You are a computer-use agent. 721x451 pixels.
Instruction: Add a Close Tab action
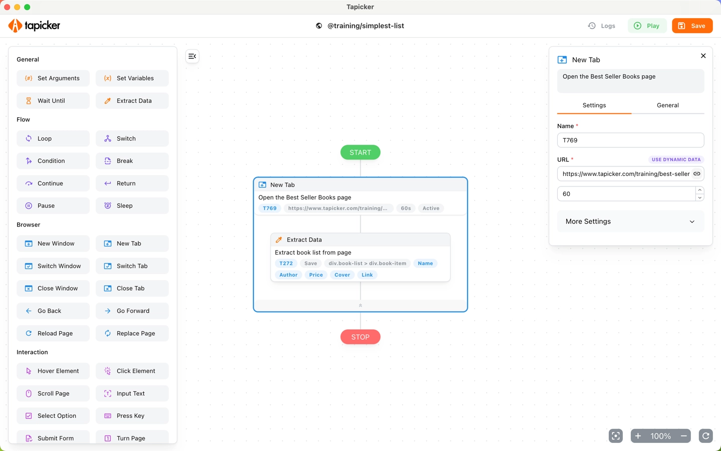pyautogui.click(x=132, y=288)
